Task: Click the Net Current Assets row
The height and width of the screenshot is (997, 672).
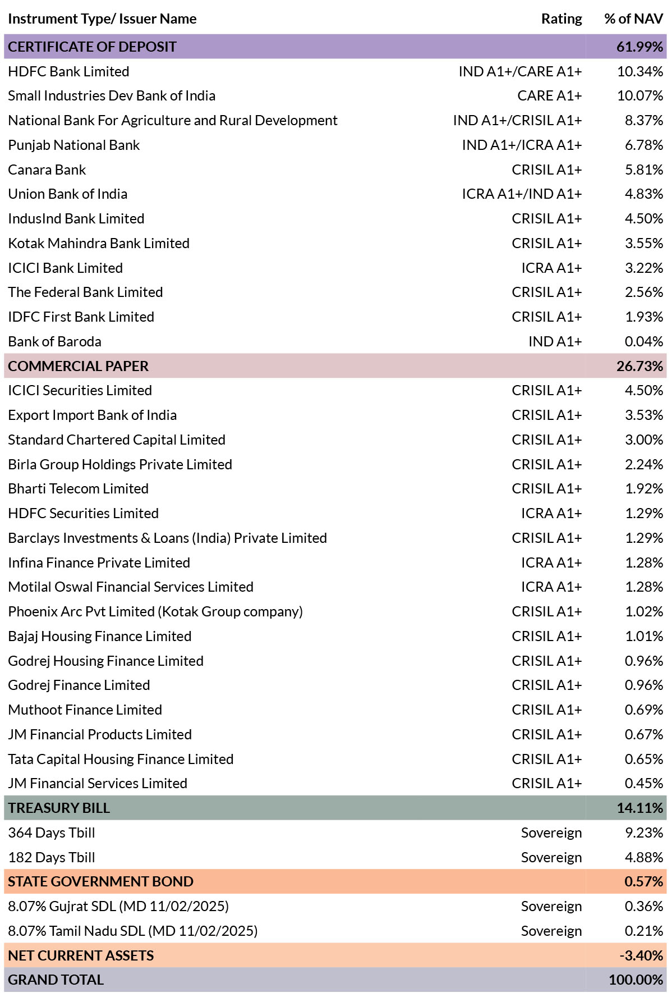Action: tap(335, 955)
